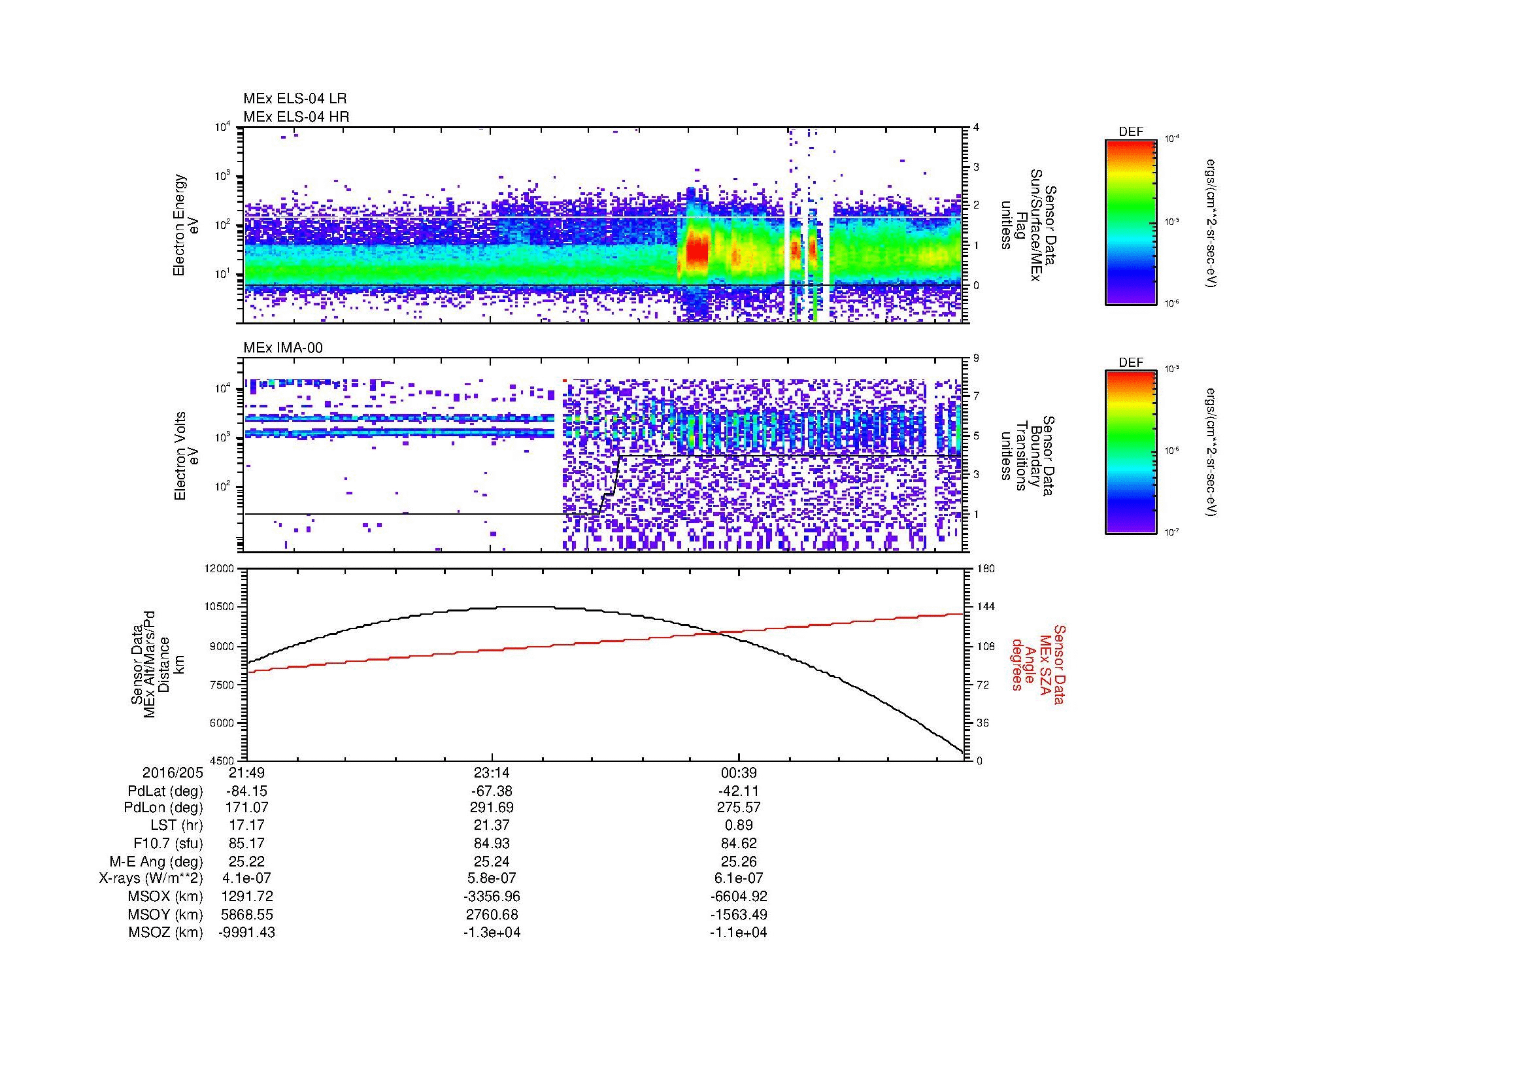1529x1081 pixels.
Task: Click MSOY value '5868.55'
Action: 246,914
